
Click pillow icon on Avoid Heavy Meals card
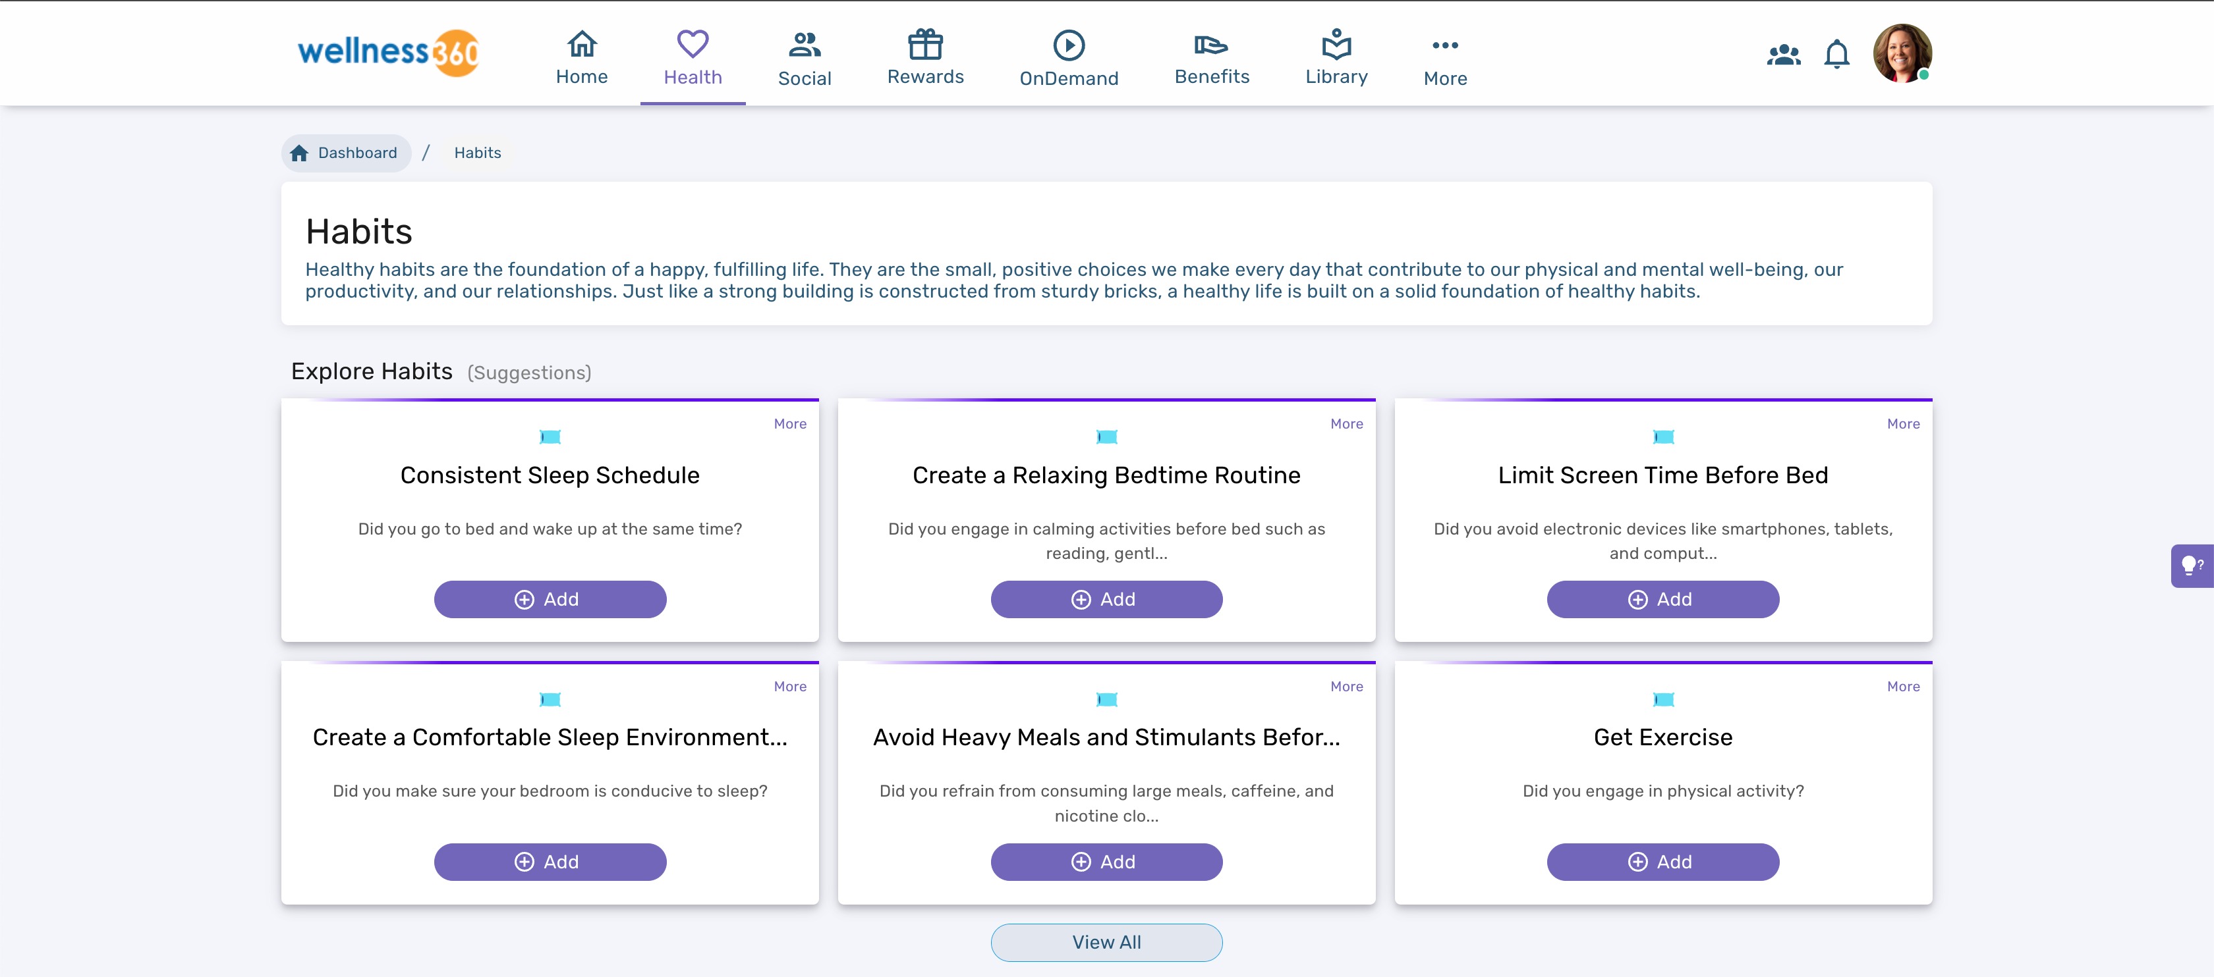pyautogui.click(x=1107, y=700)
